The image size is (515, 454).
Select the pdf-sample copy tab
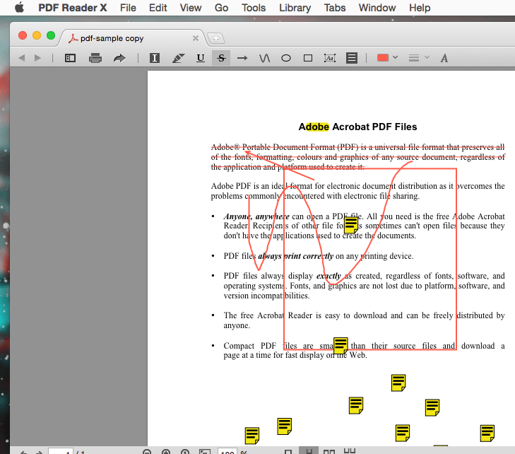[x=131, y=38]
